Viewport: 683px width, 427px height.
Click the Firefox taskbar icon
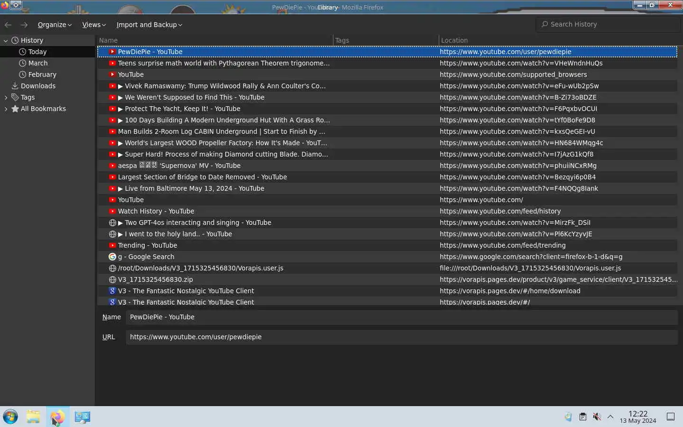click(57, 417)
